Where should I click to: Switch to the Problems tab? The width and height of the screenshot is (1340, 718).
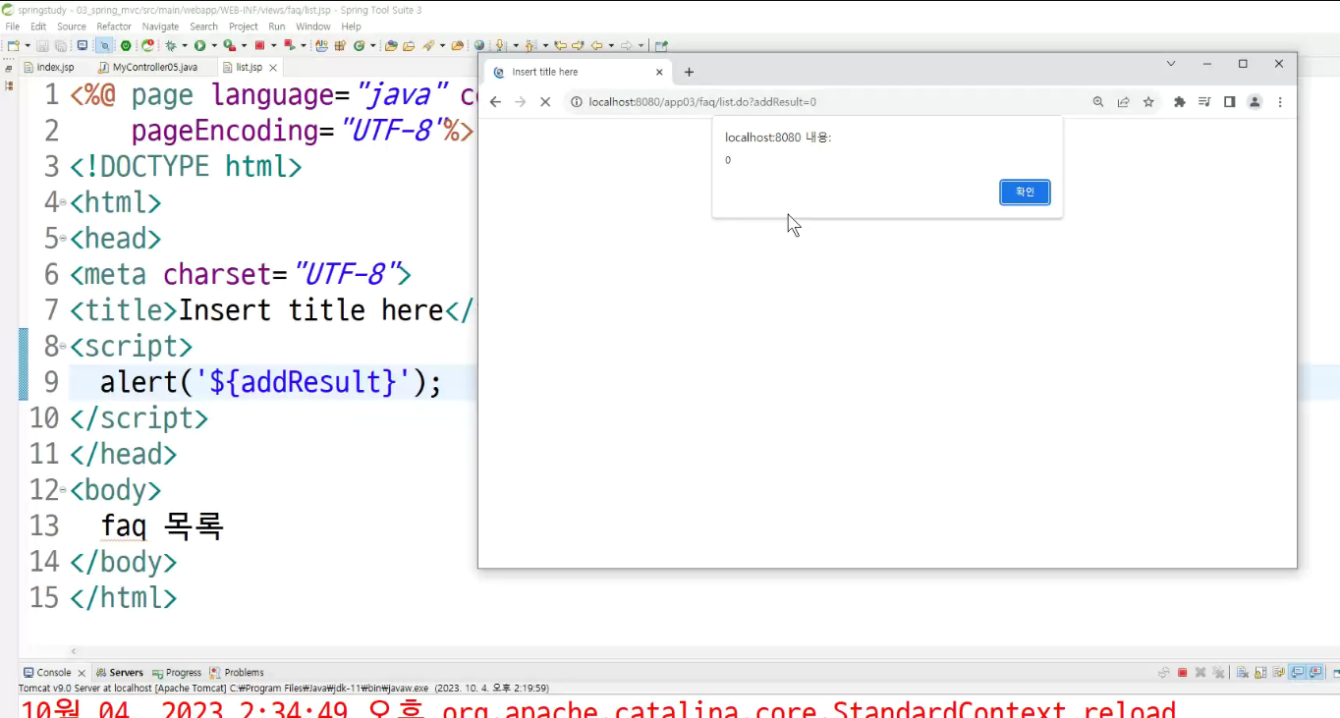[237, 673]
